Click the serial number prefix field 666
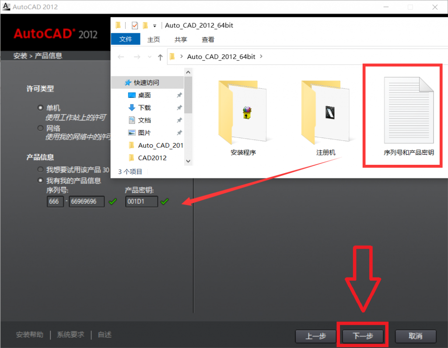Viewport: 448px width, 348px height. click(x=55, y=202)
